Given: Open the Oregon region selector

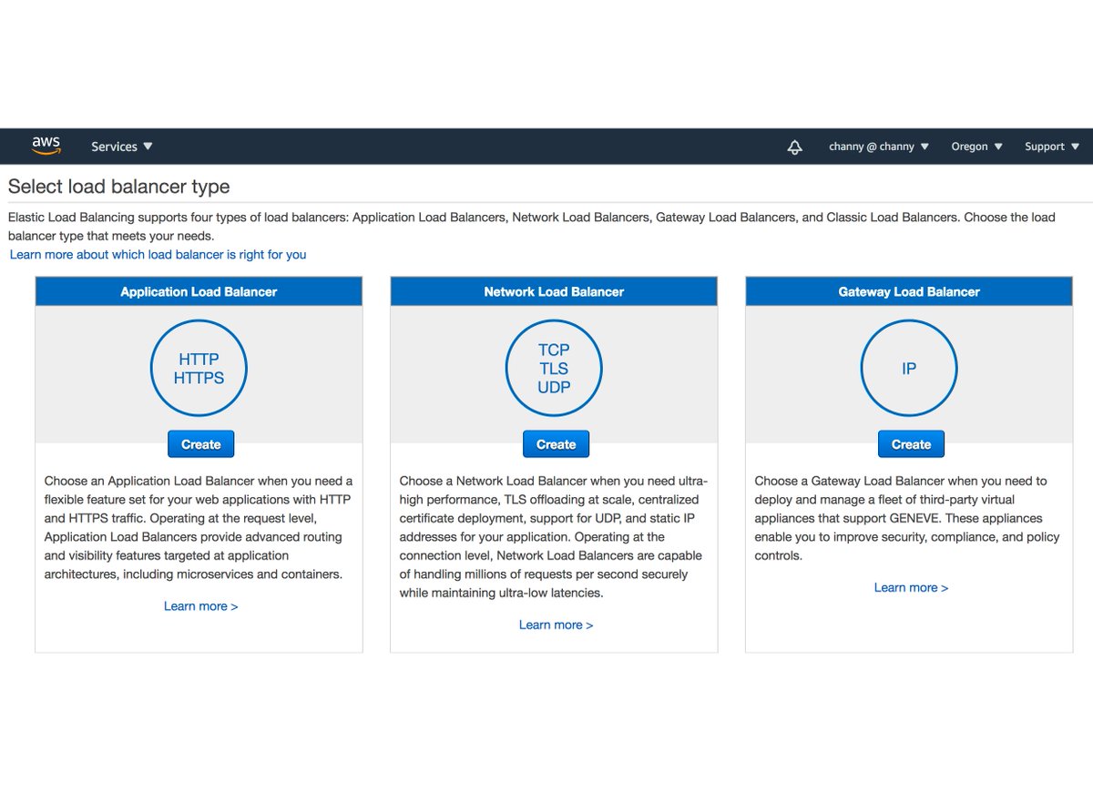Looking at the screenshot, I should 976,147.
